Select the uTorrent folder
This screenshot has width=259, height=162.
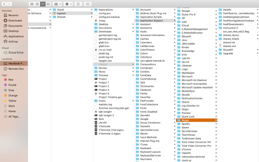(x=186, y=149)
